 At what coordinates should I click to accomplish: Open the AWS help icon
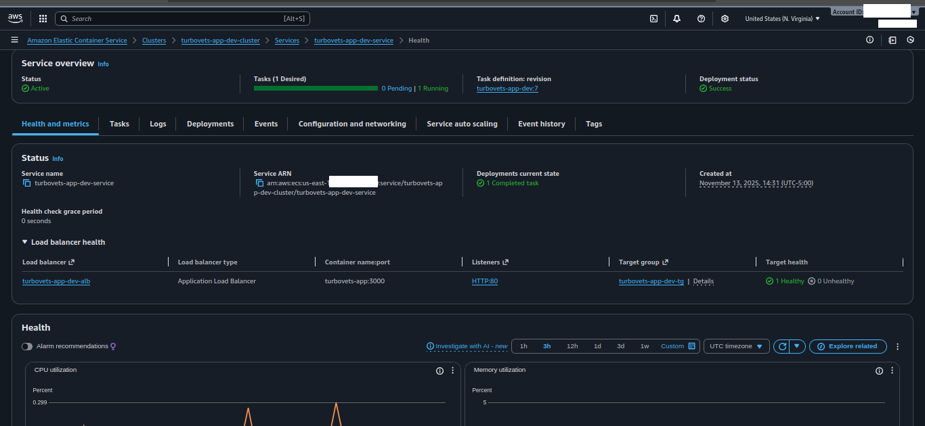click(x=701, y=18)
